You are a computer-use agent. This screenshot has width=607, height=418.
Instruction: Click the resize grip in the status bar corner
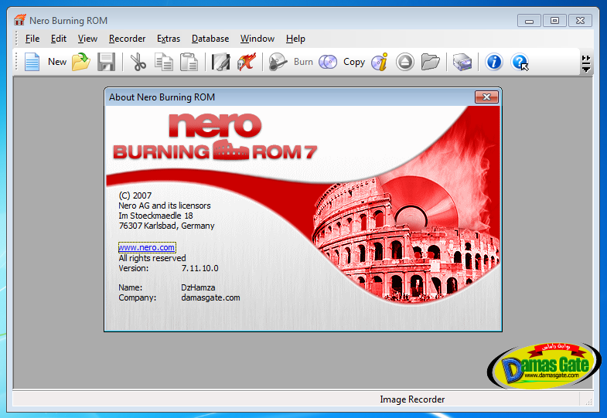(x=588, y=402)
